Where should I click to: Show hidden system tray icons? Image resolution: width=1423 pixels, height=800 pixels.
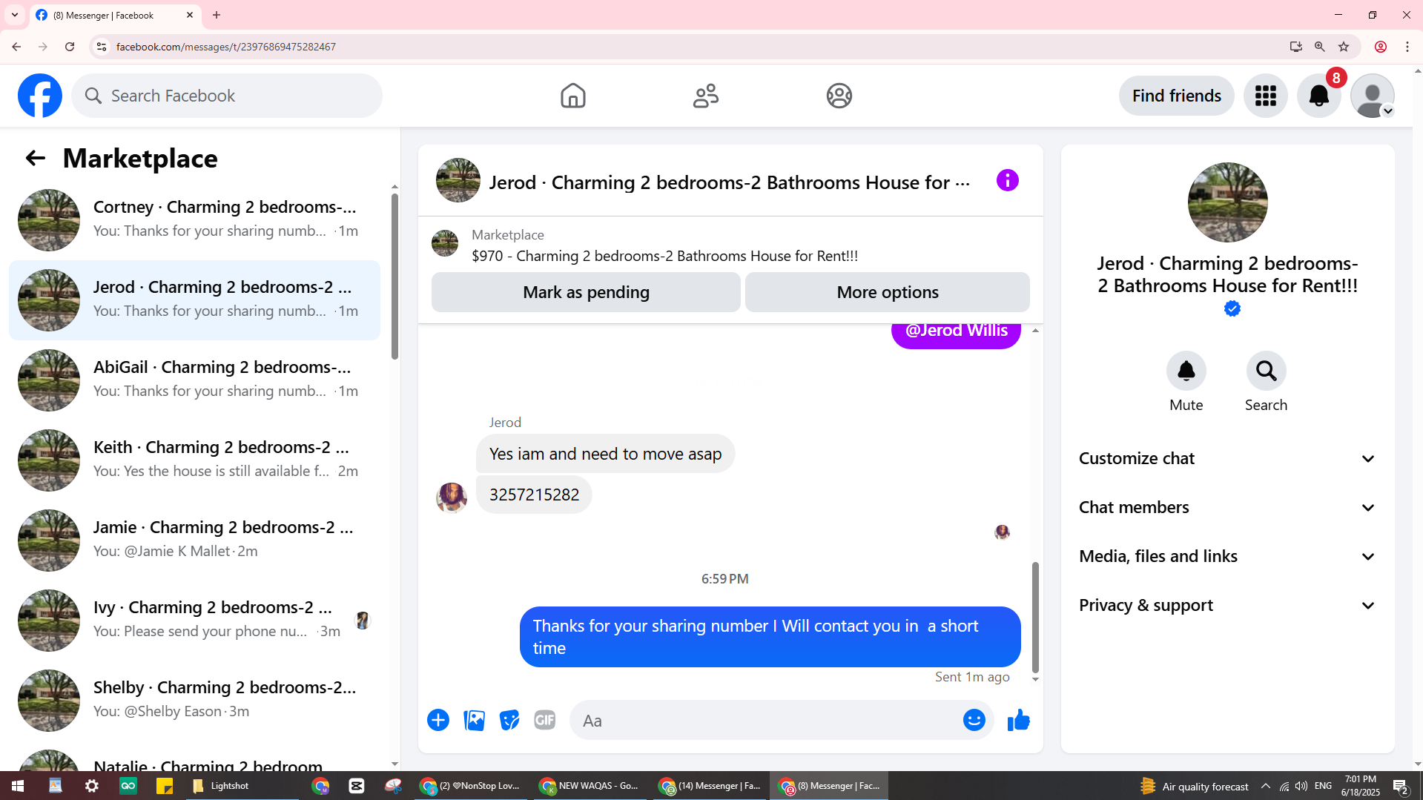1266,786
